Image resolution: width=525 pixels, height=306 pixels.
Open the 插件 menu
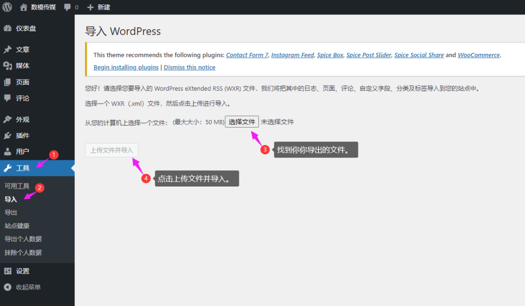pyautogui.click(x=37, y=136)
